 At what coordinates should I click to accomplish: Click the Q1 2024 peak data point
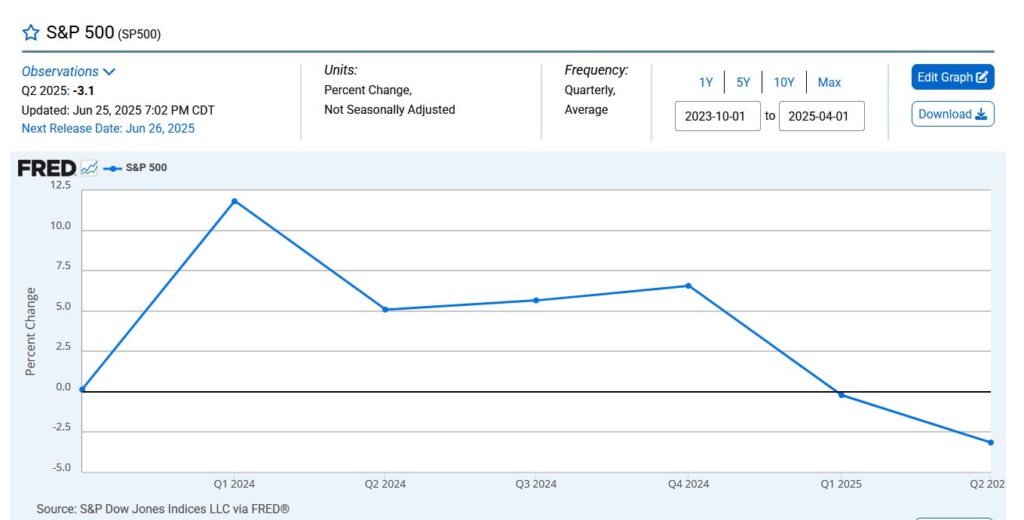(235, 201)
